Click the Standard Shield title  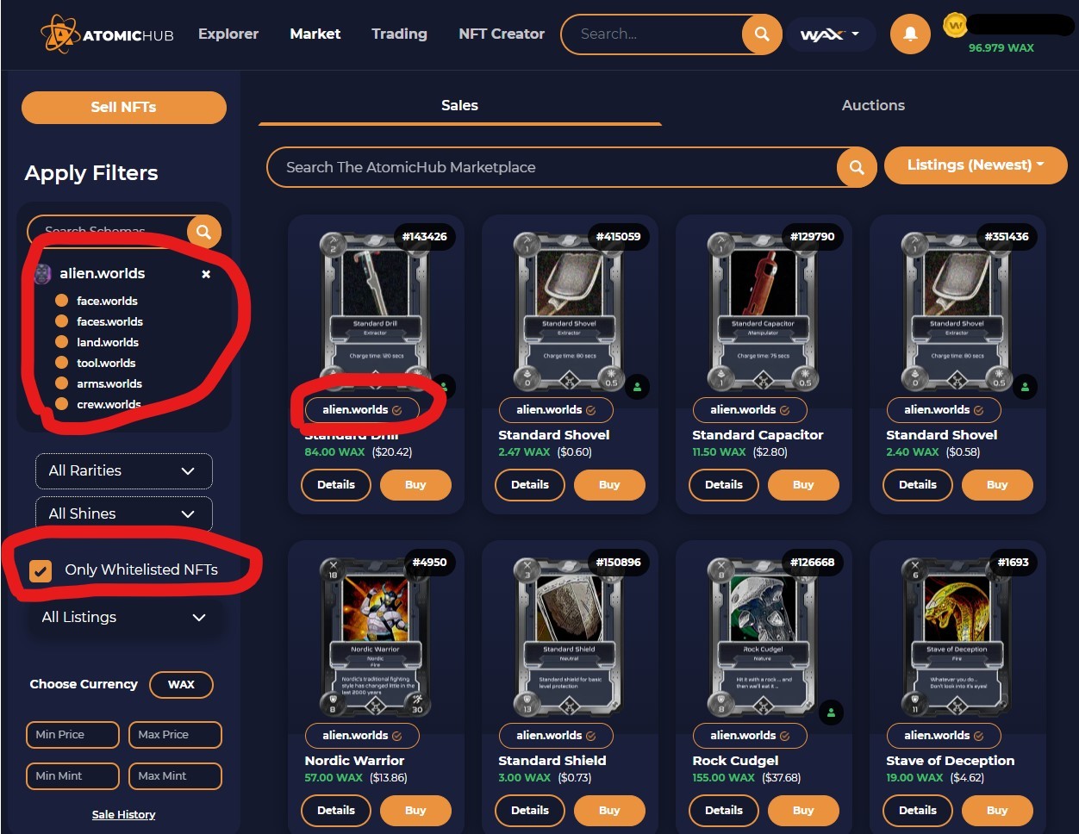point(552,761)
